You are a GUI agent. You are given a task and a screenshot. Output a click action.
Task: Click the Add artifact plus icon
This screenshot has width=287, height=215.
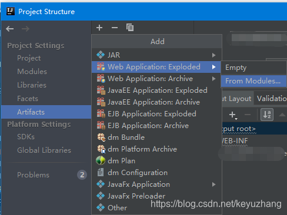99,28
